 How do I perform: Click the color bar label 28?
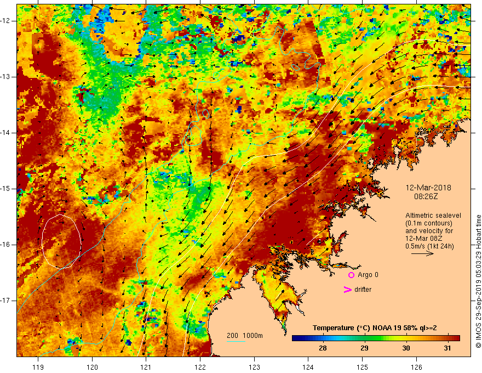pyautogui.click(x=323, y=348)
